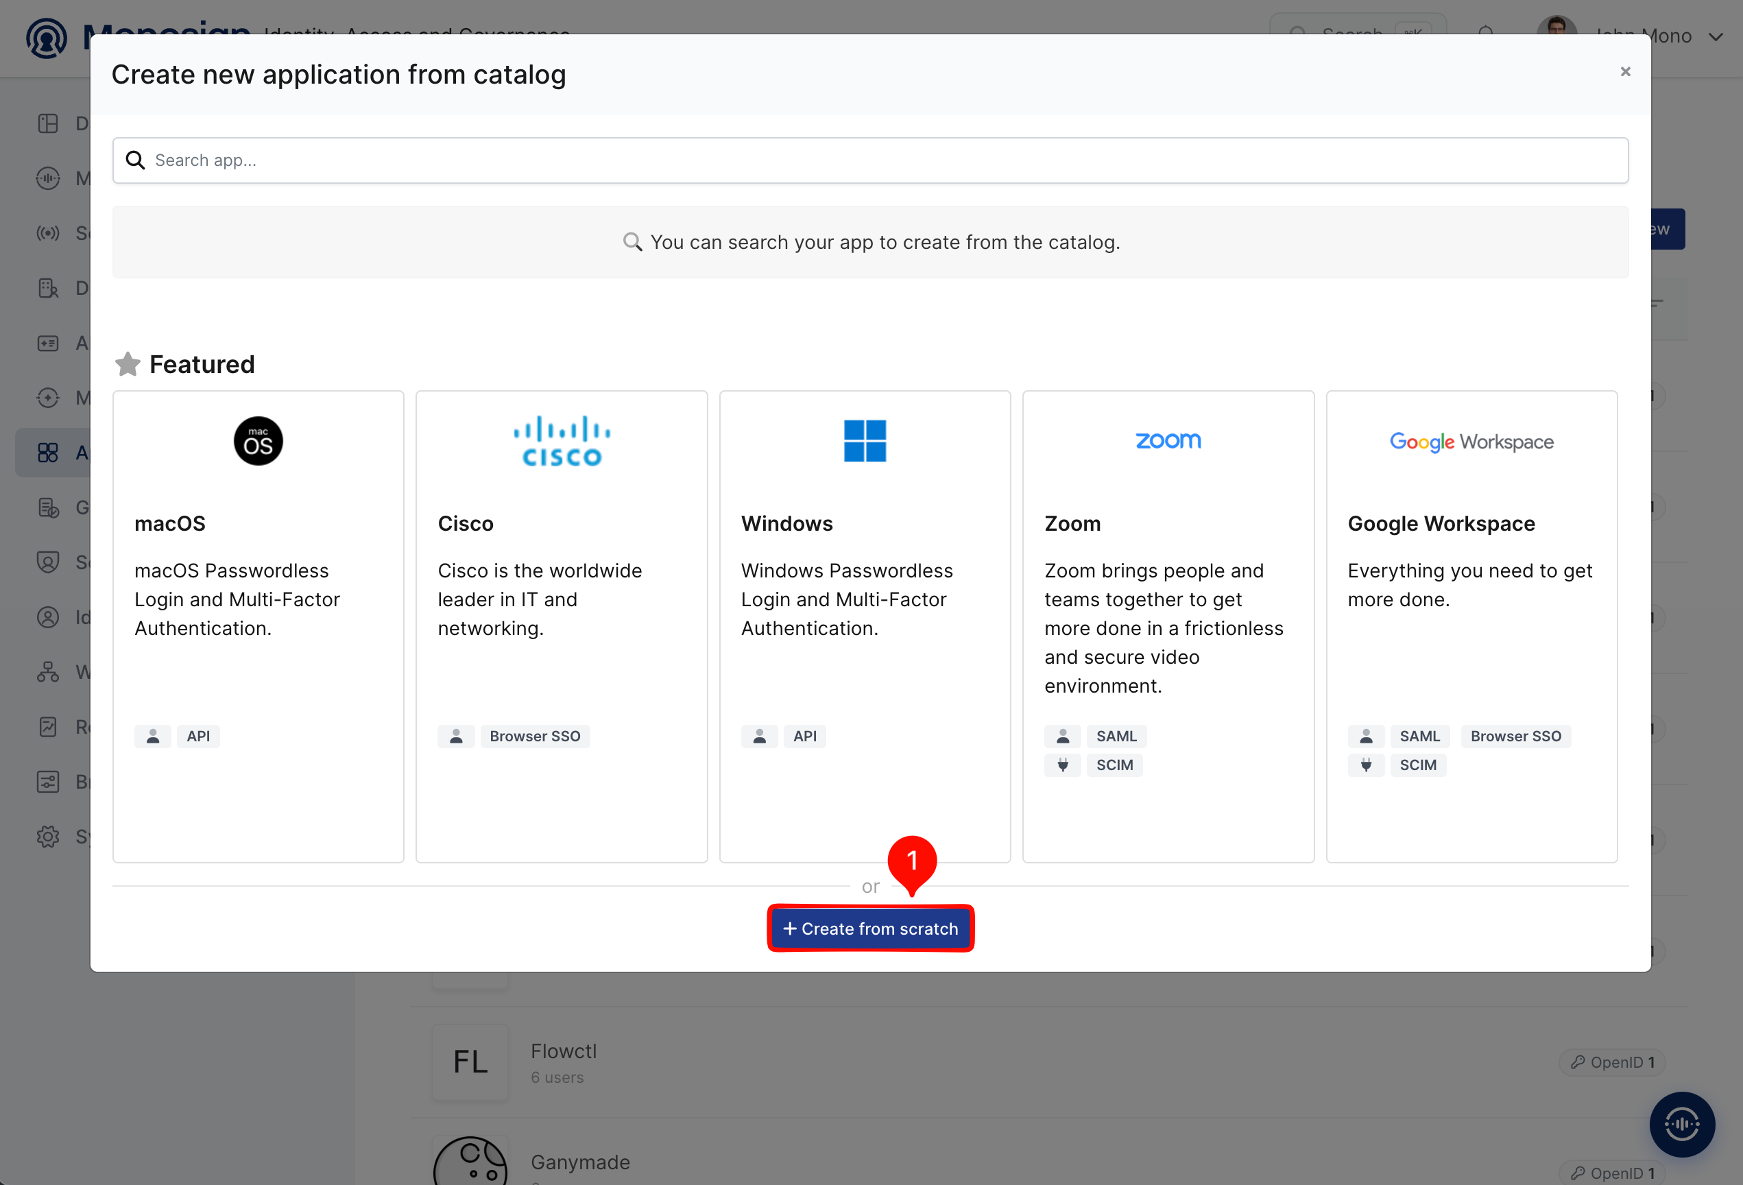Click SAML tag on Google Workspace card

[1420, 737]
